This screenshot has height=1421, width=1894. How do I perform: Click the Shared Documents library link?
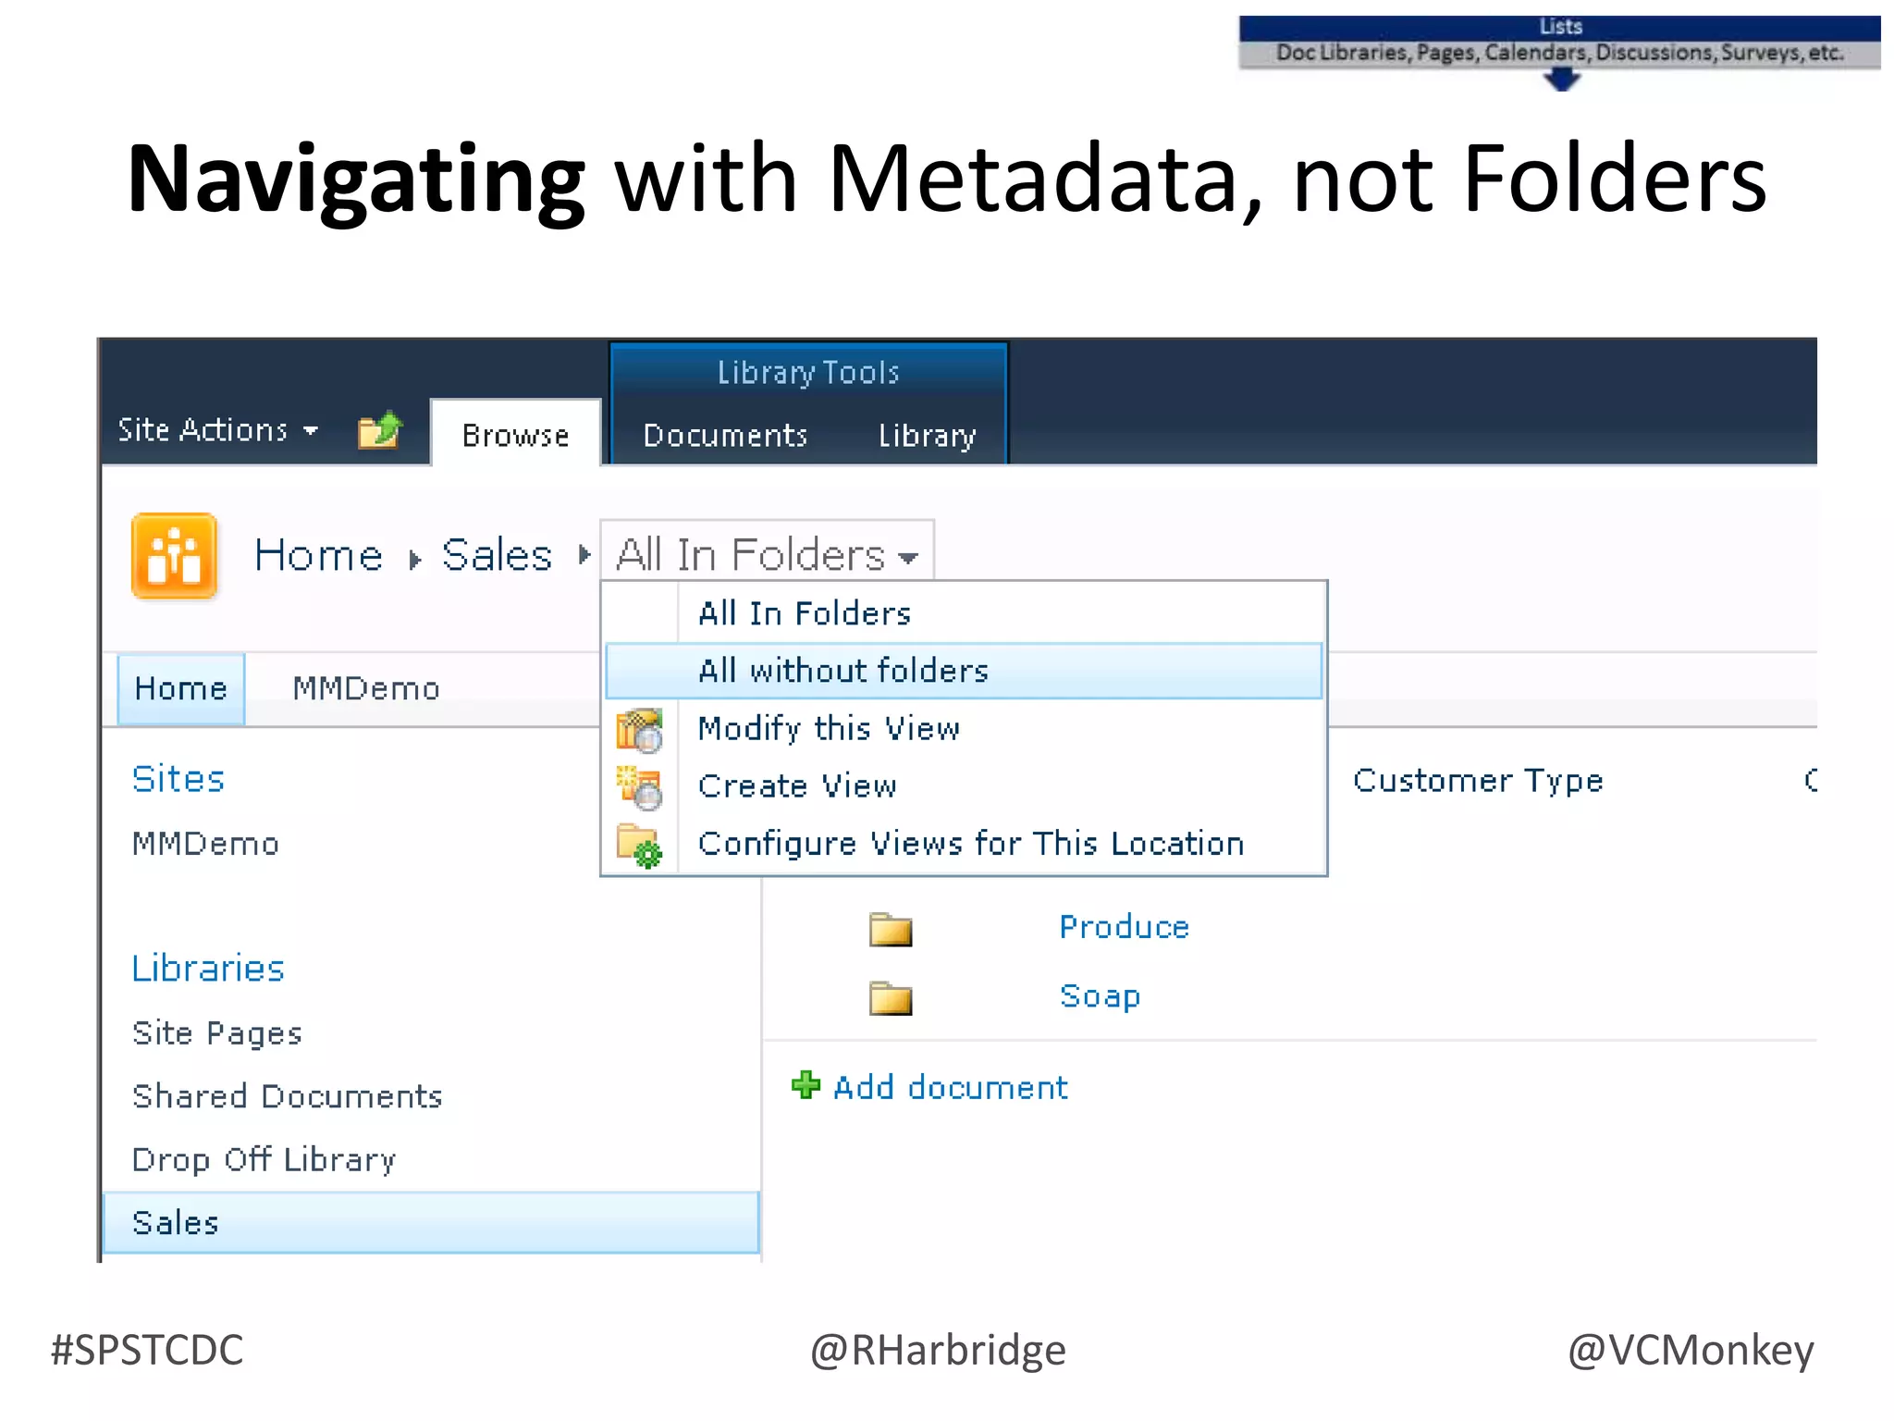(287, 1096)
